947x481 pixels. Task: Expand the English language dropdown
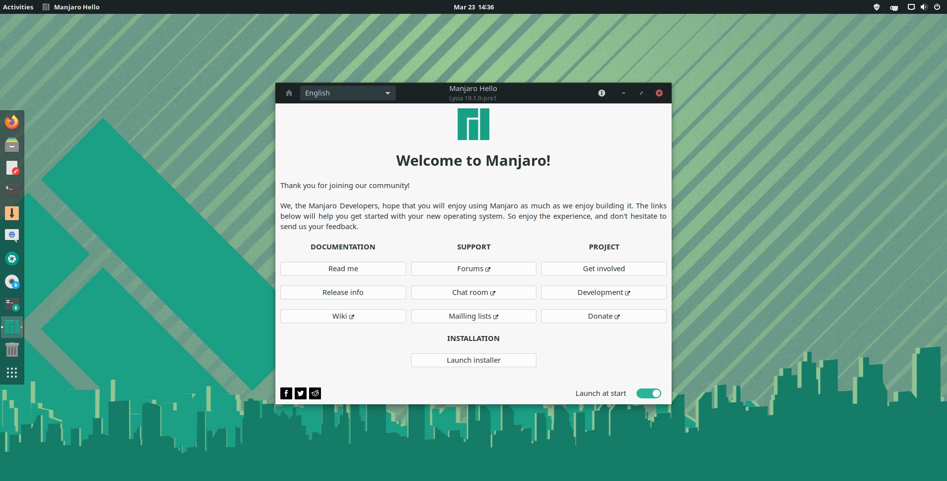pyautogui.click(x=347, y=93)
